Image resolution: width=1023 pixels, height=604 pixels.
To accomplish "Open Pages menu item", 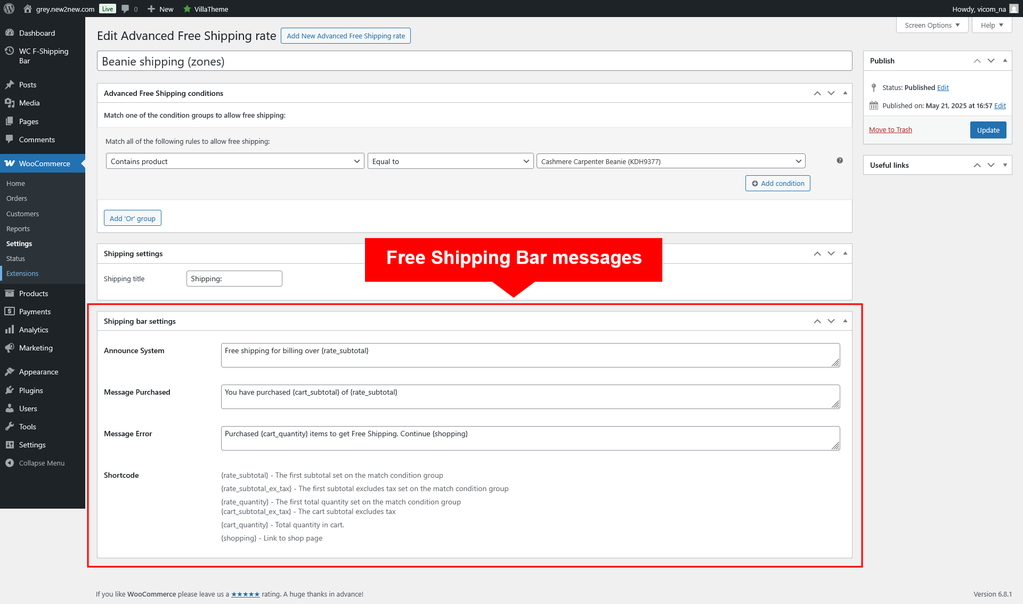I will click(29, 121).
